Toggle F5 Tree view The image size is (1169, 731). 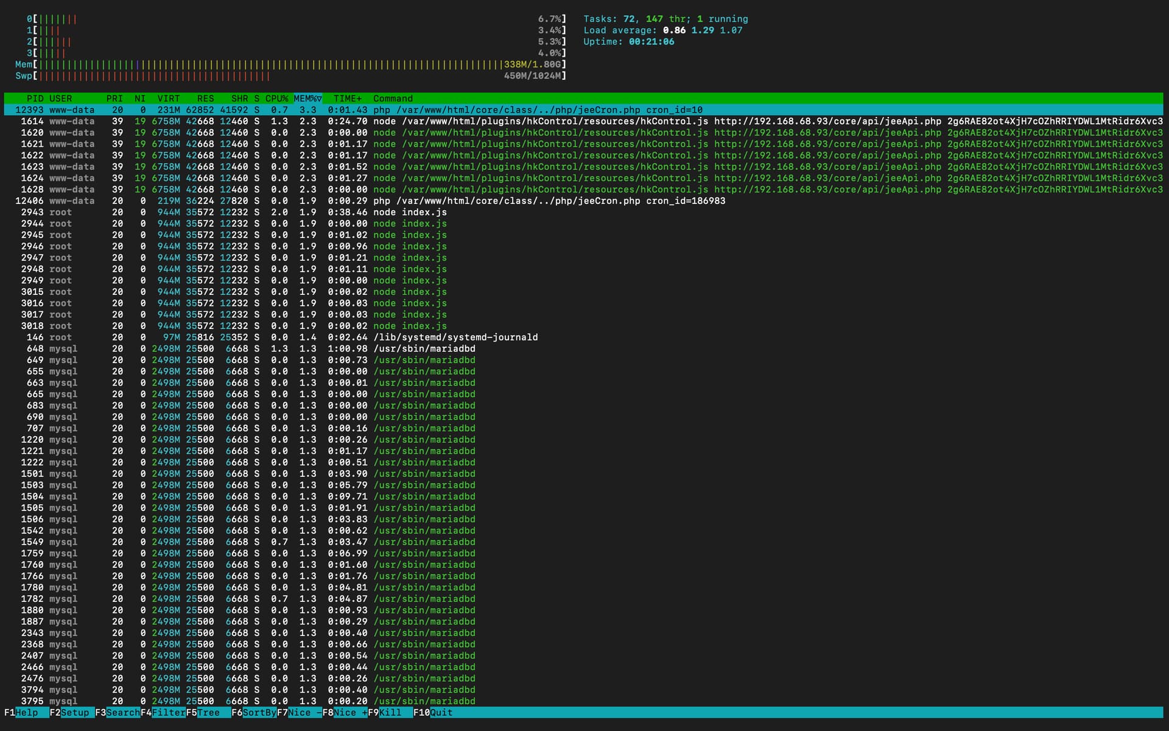pos(208,713)
